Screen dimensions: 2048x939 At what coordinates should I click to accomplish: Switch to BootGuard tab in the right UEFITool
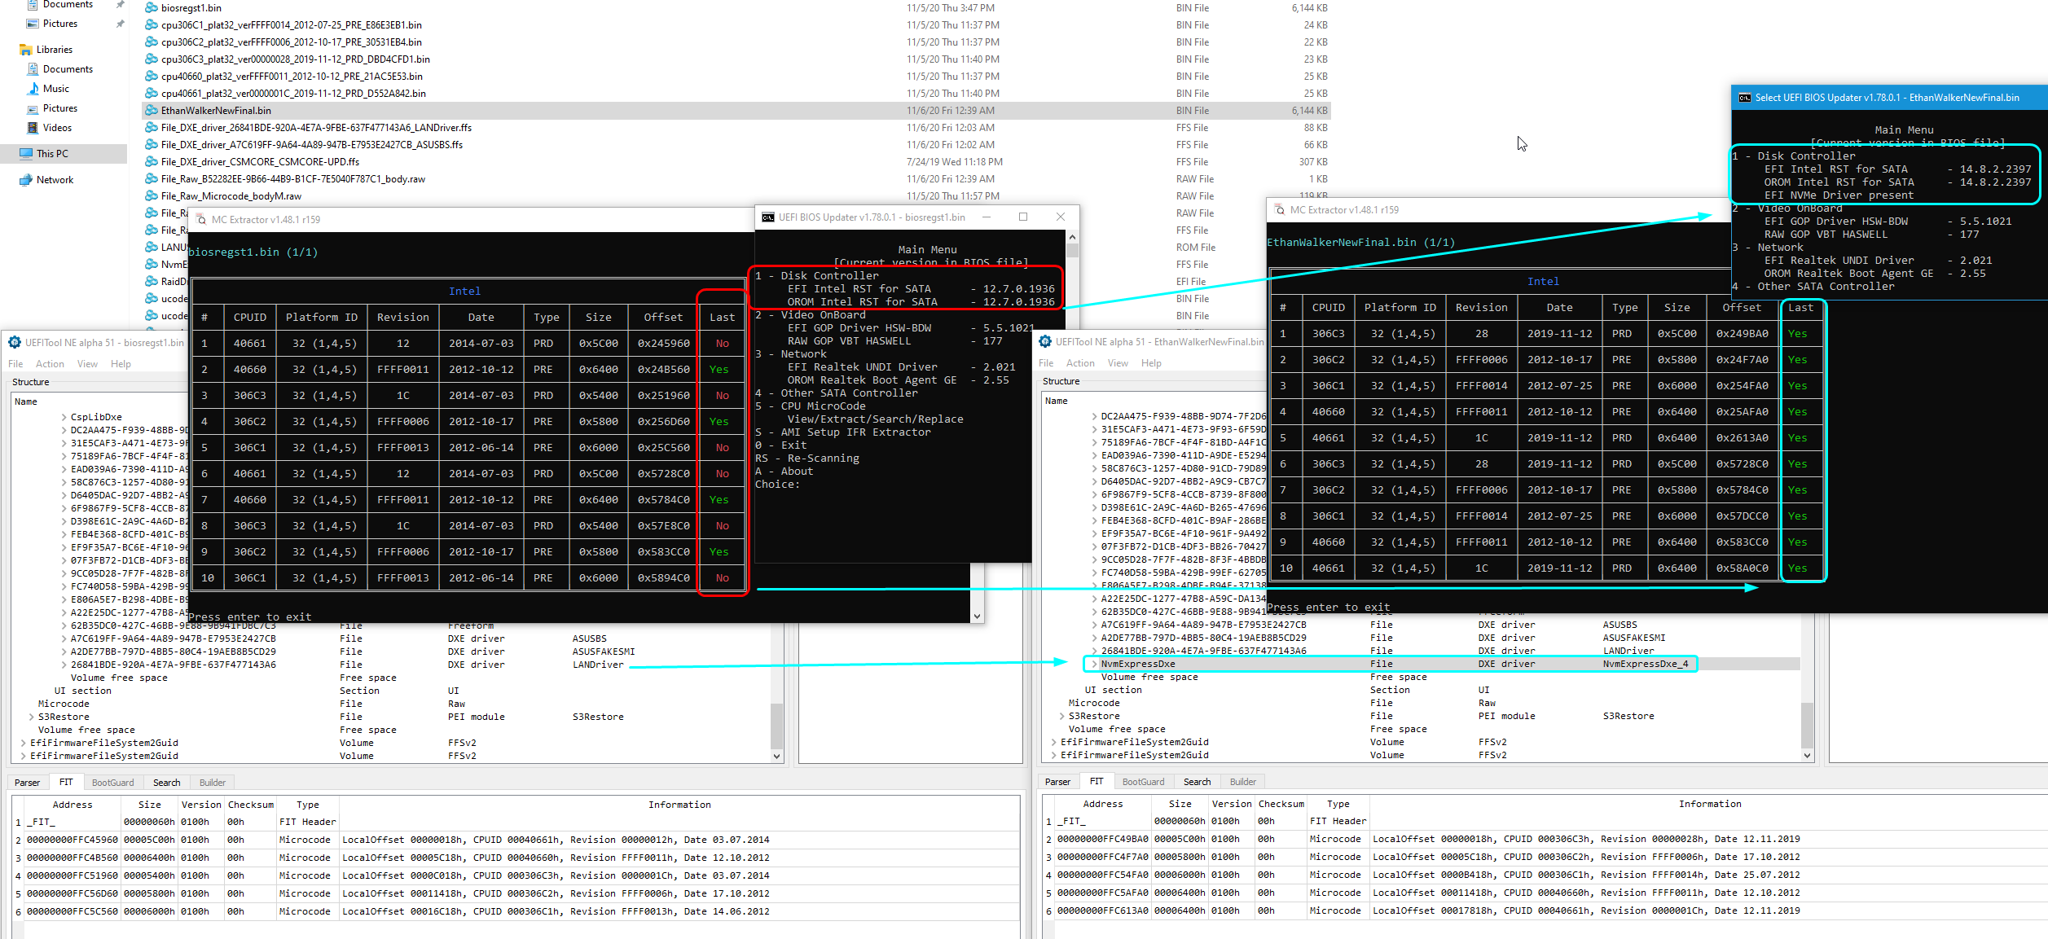[1143, 782]
